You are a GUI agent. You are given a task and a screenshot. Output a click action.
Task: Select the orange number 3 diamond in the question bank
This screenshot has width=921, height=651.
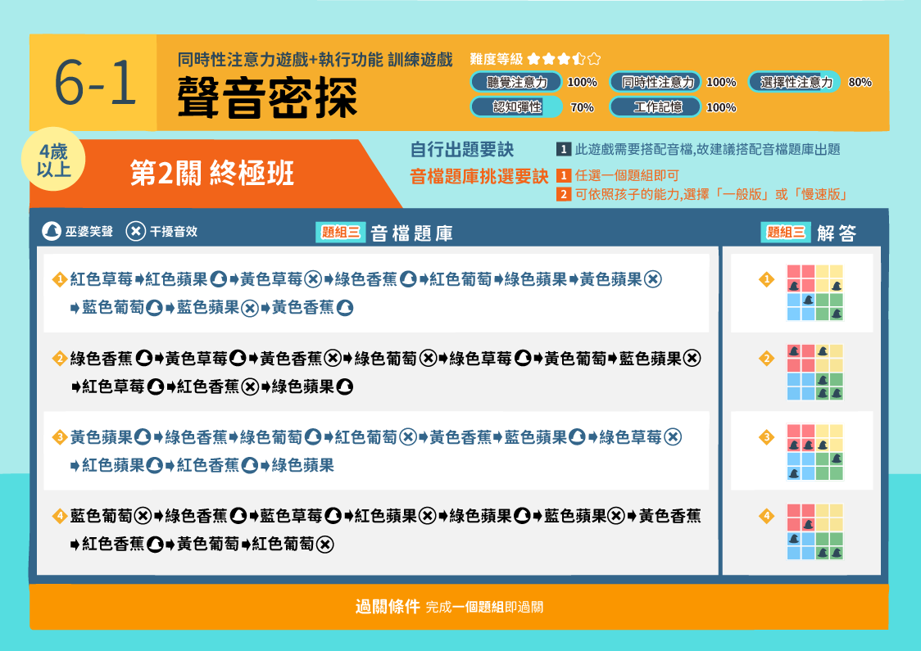click(x=59, y=437)
